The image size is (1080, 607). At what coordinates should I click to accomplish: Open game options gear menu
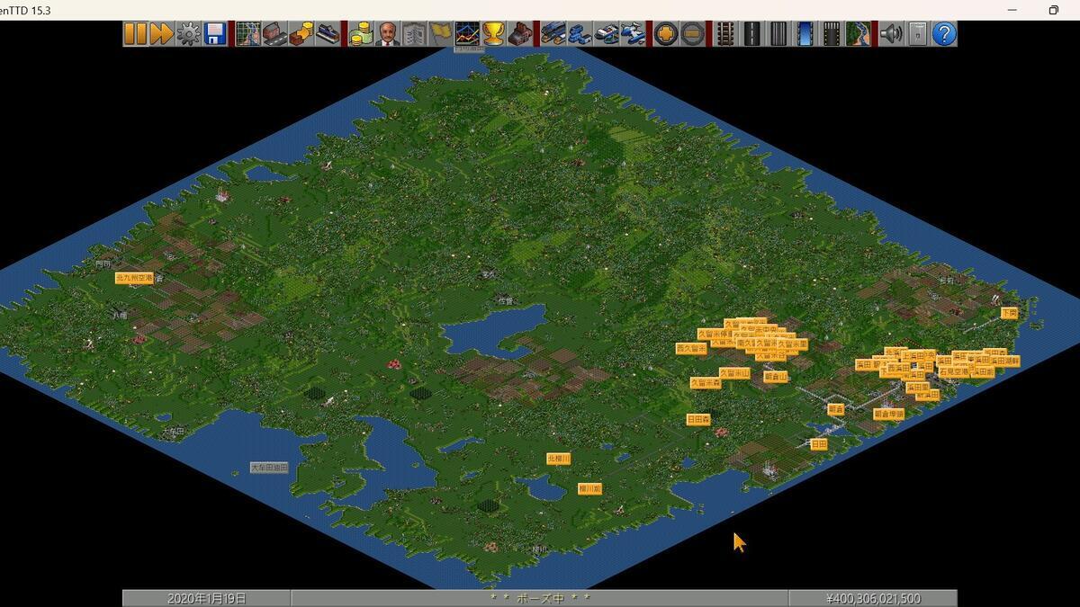[188, 34]
